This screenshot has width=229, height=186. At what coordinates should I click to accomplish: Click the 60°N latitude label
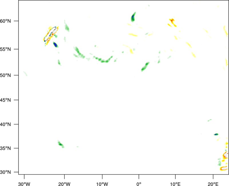pos(5,21)
